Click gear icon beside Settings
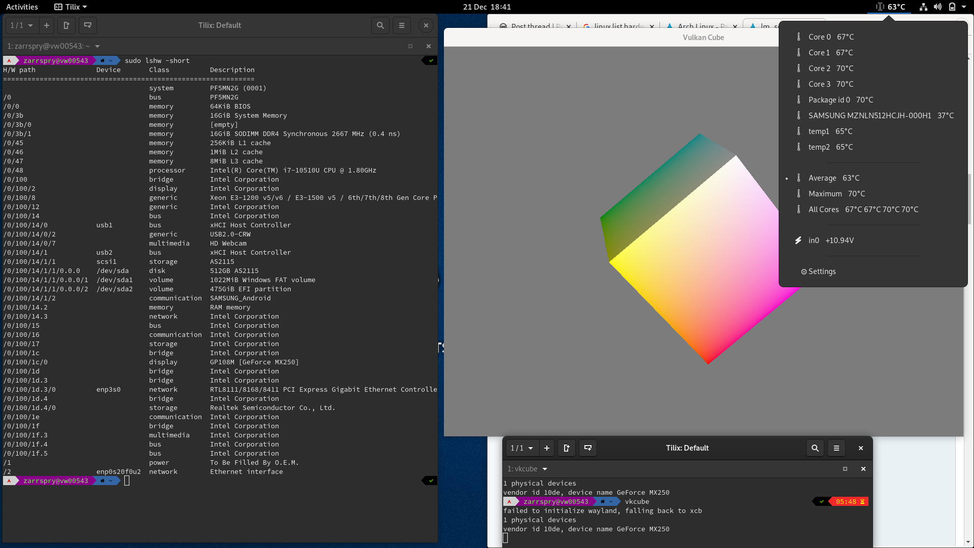The height and width of the screenshot is (548, 974). [804, 272]
